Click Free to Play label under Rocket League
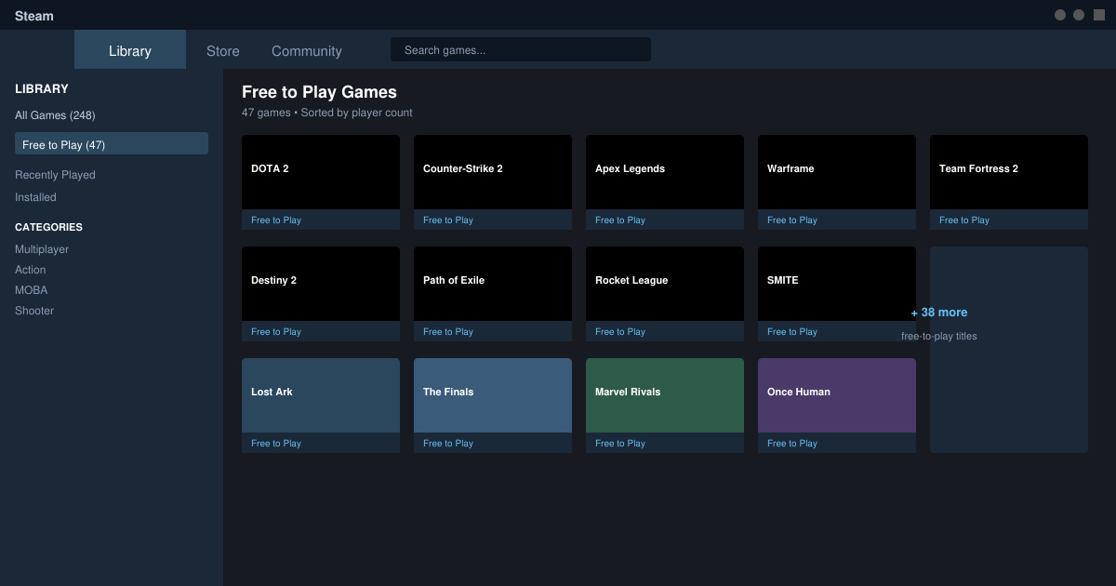This screenshot has height=586, width=1116. point(620,332)
